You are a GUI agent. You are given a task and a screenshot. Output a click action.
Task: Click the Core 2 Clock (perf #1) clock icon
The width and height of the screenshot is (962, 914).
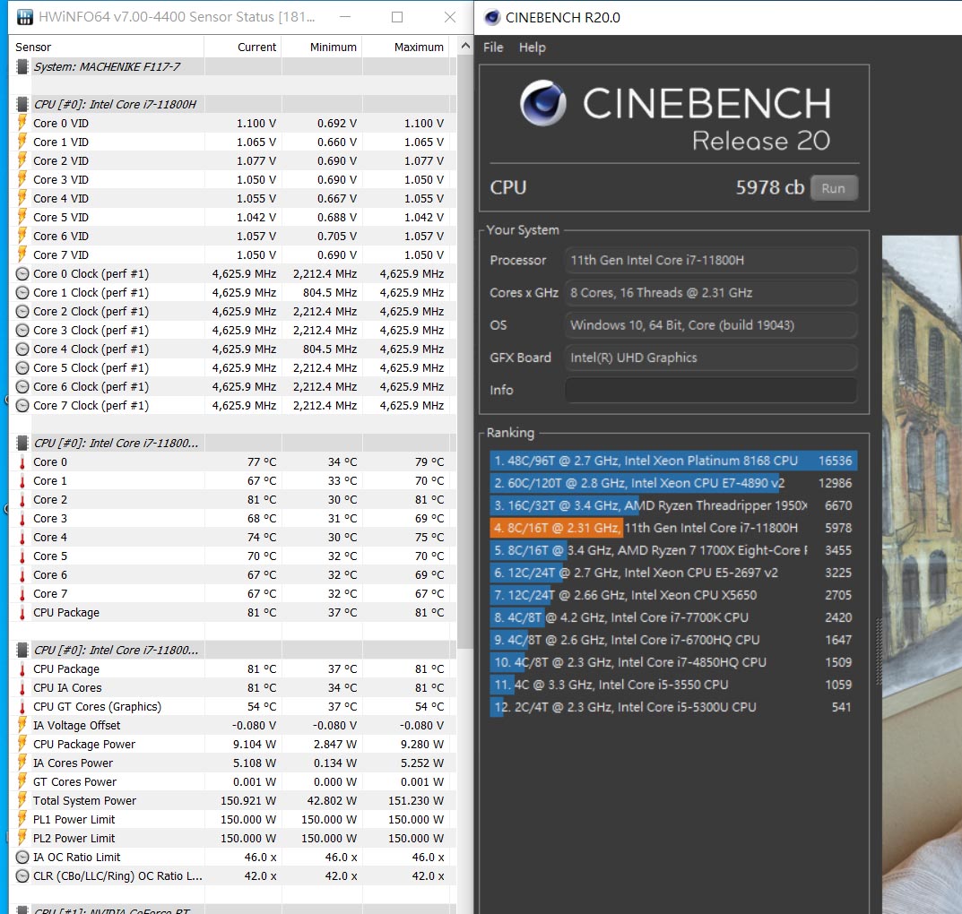pyautogui.click(x=22, y=312)
